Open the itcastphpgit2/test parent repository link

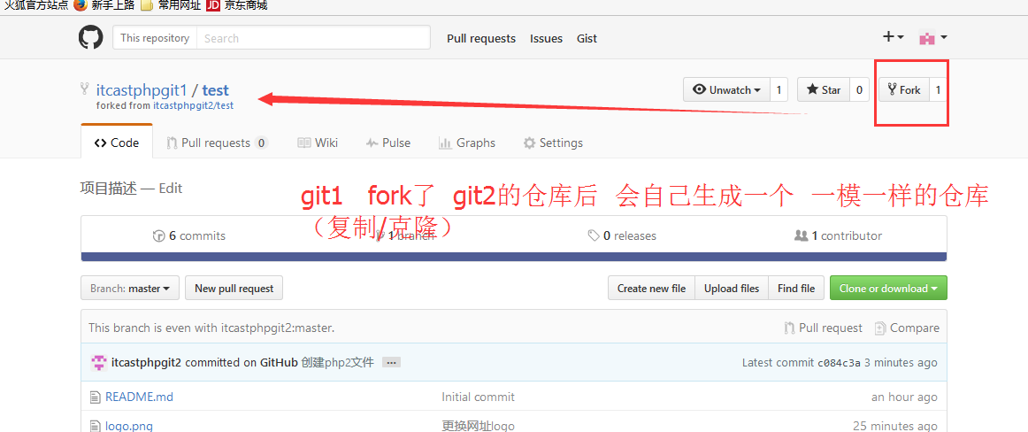(194, 104)
